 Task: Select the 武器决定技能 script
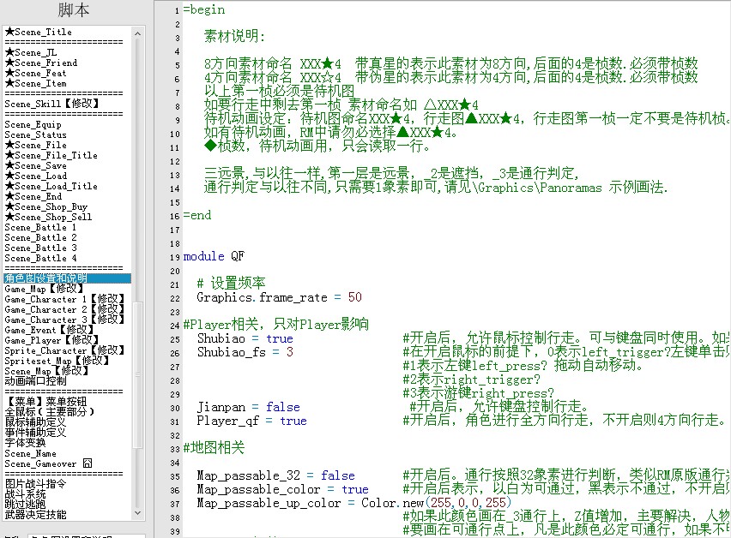tap(35, 514)
